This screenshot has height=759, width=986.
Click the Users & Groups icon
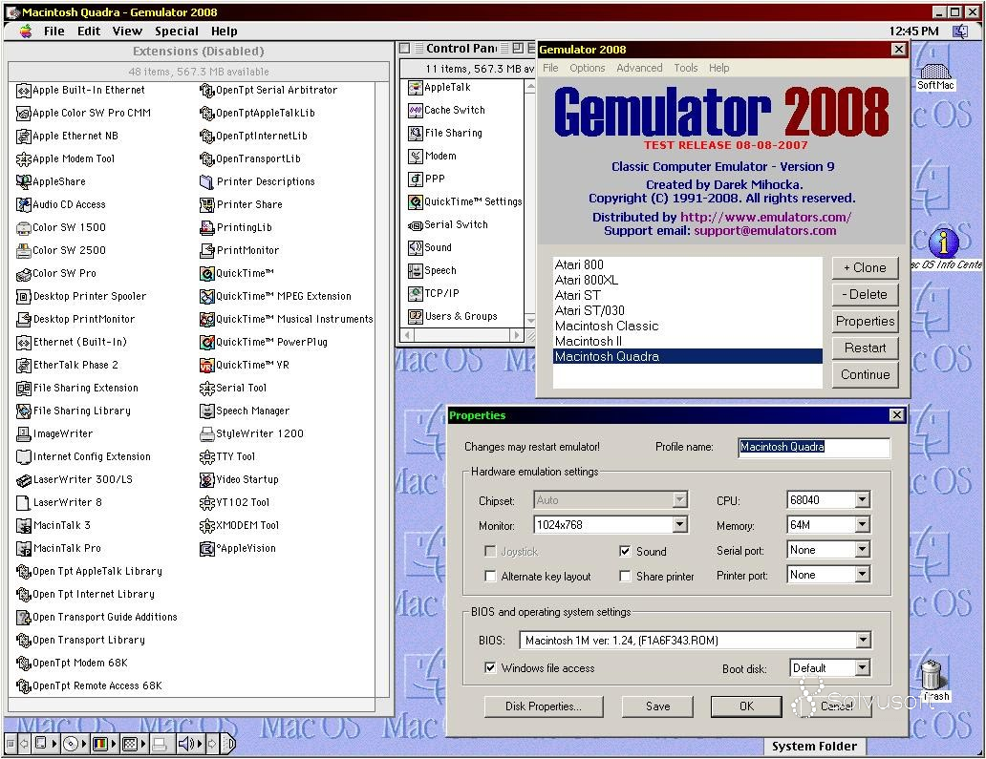(415, 317)
